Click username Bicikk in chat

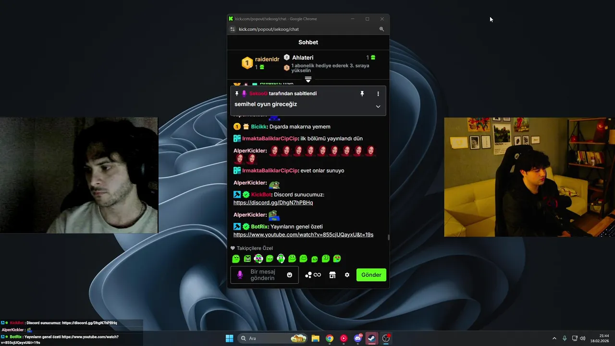click(x=259, y=127)
